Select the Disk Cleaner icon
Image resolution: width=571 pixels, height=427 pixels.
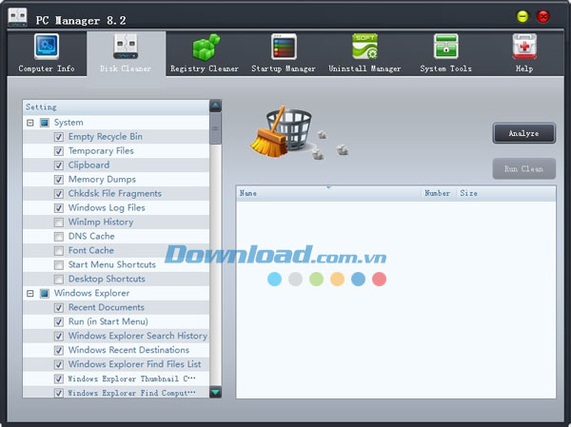click(x=126, y=48)
